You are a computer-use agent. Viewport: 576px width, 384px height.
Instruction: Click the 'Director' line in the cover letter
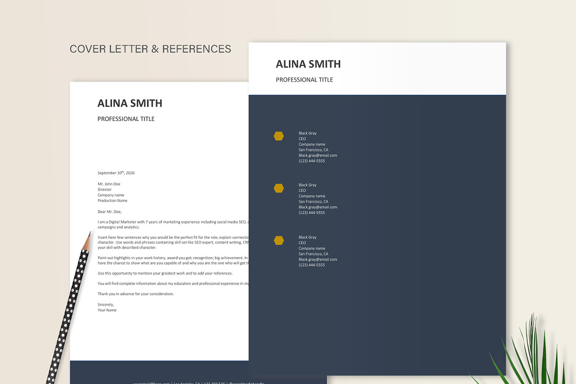105,190
